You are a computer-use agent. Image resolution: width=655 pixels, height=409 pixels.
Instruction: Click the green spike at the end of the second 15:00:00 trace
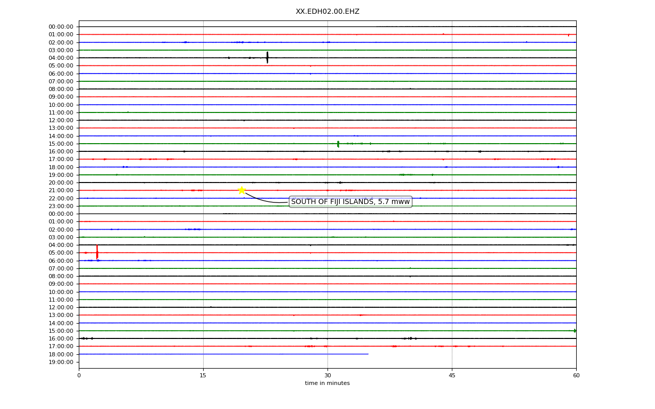tap(575, 331)
